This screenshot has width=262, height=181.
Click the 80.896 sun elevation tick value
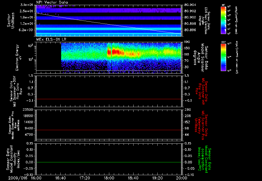(x=190, y=30)
